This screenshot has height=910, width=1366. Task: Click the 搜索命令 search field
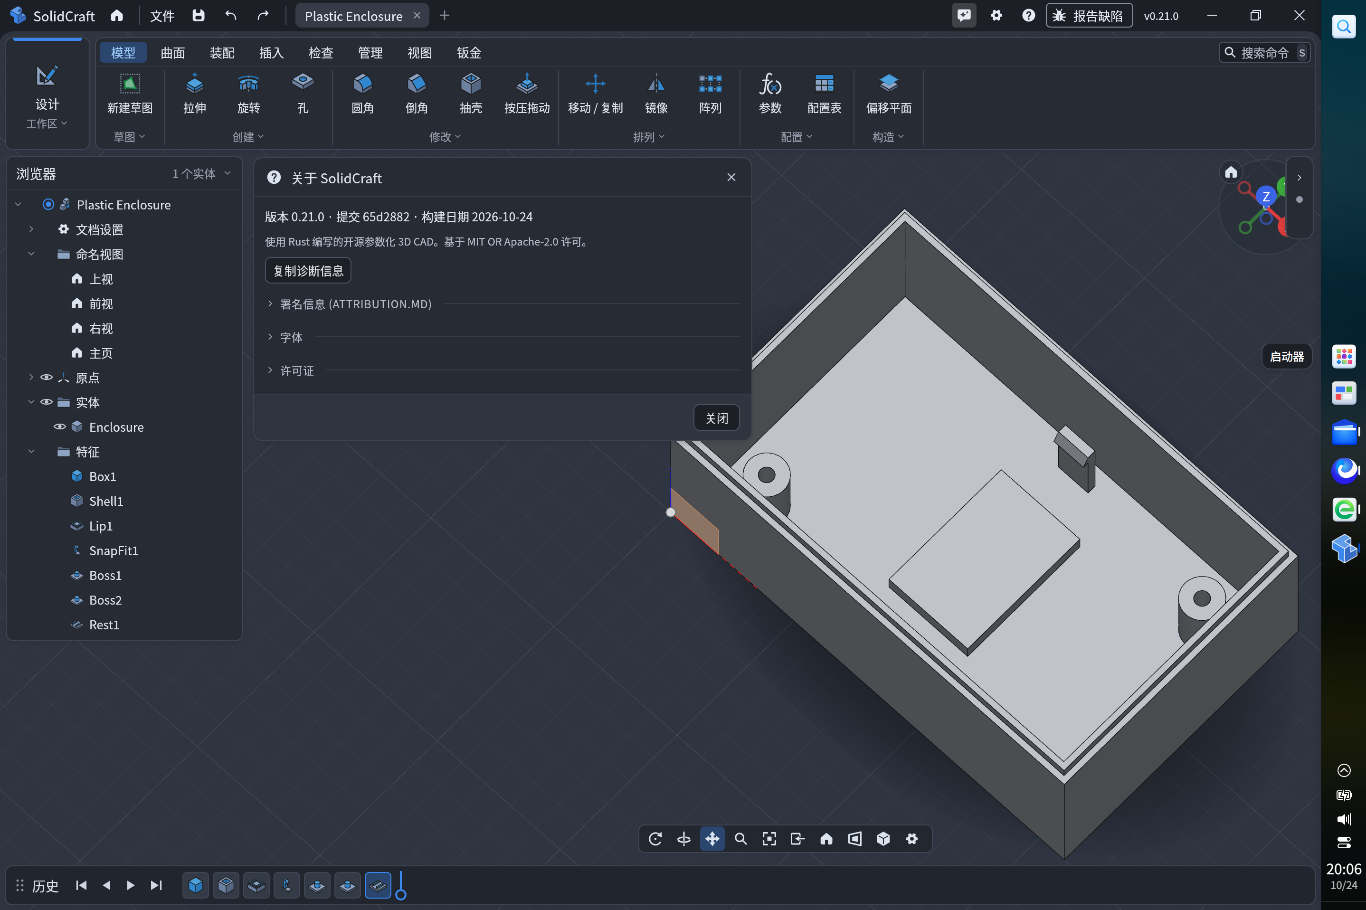1264,53
